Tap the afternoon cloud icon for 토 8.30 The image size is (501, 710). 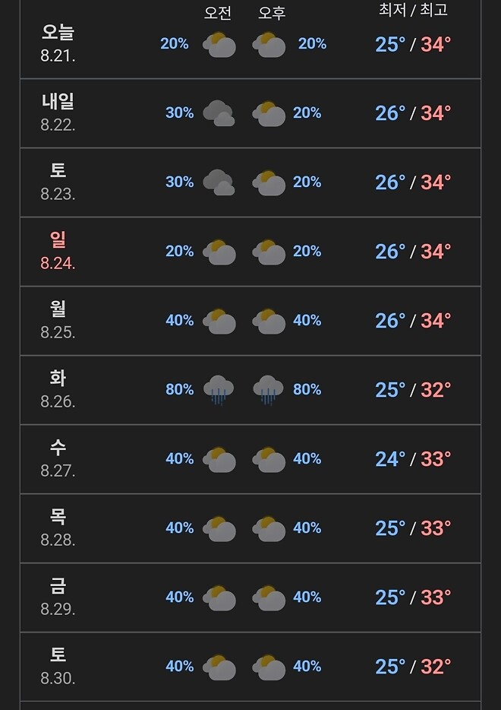269,666
